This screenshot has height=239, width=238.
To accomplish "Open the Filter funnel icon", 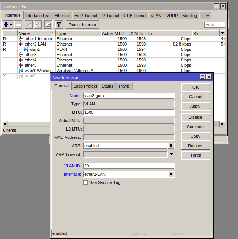I will tap(59, 25).
